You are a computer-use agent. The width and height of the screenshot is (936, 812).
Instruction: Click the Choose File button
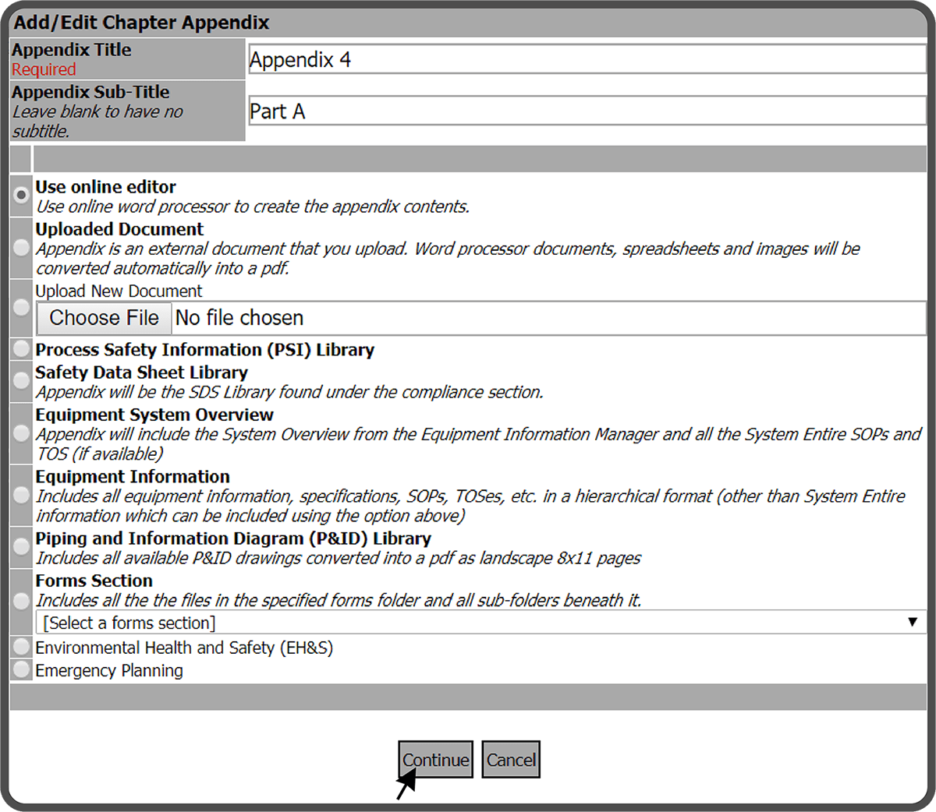pos(104,318)
